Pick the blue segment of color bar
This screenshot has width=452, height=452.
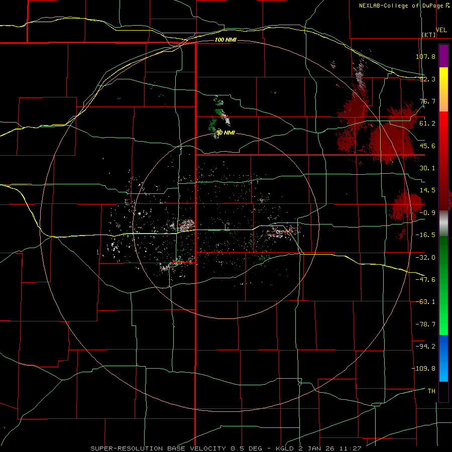click(x=443, y=358)
